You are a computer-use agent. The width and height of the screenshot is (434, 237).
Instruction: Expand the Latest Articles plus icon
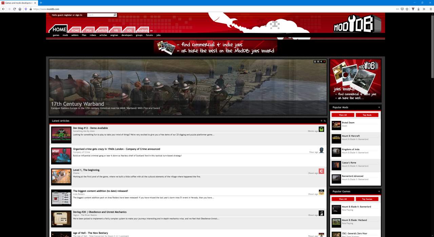click(321, 121)
